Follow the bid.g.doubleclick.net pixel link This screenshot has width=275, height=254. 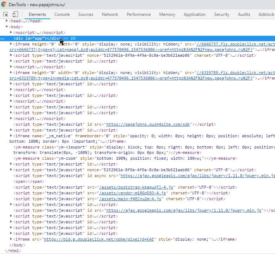pos(99,239)
